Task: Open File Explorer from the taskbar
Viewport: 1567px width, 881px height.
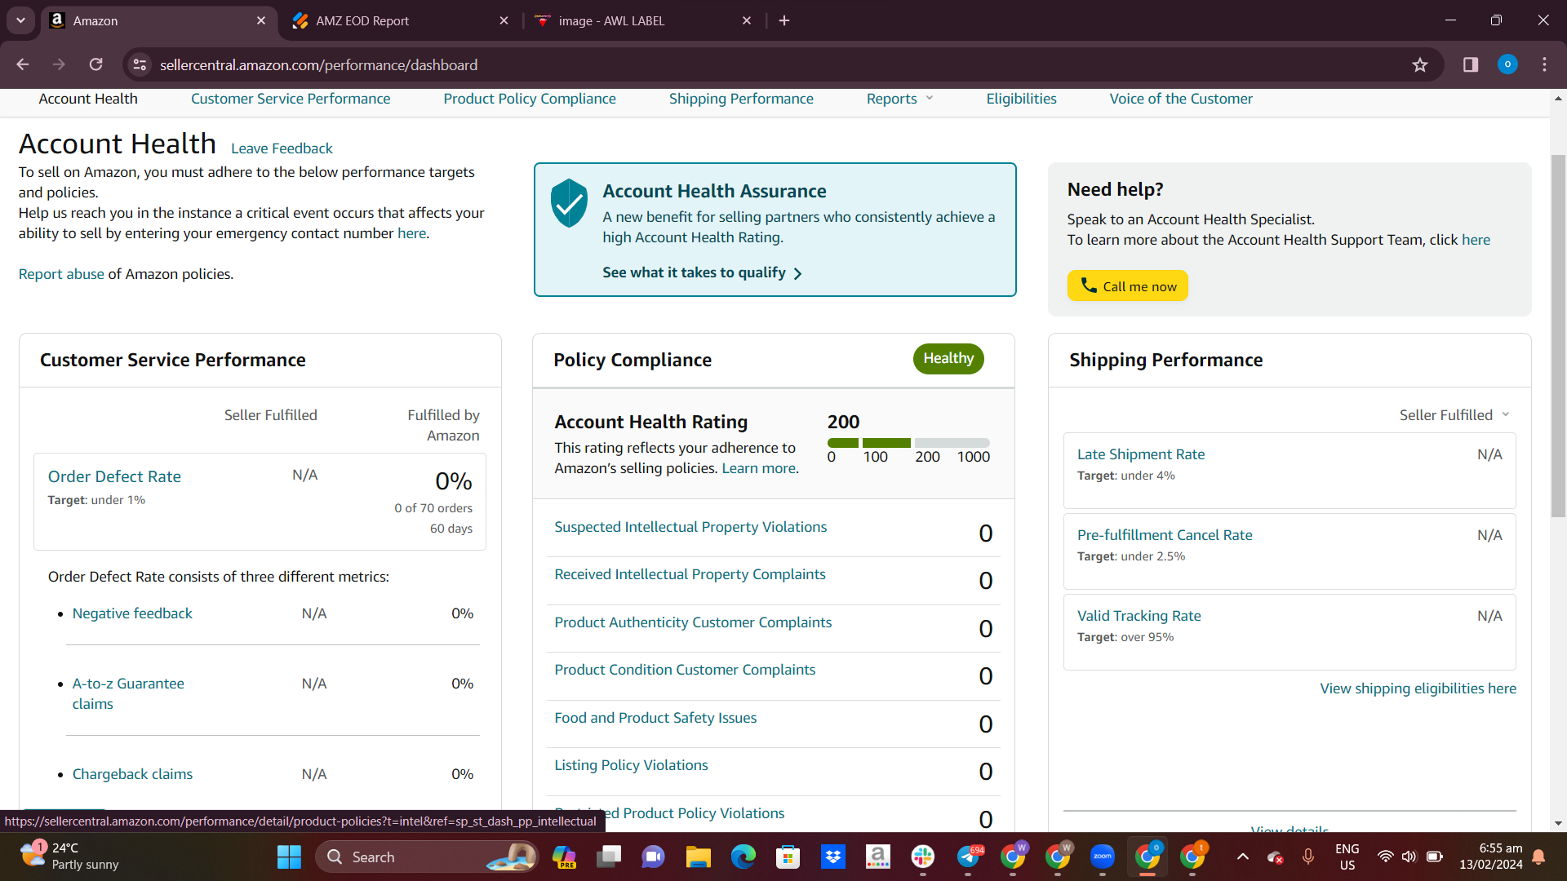Action: [699, 857]
